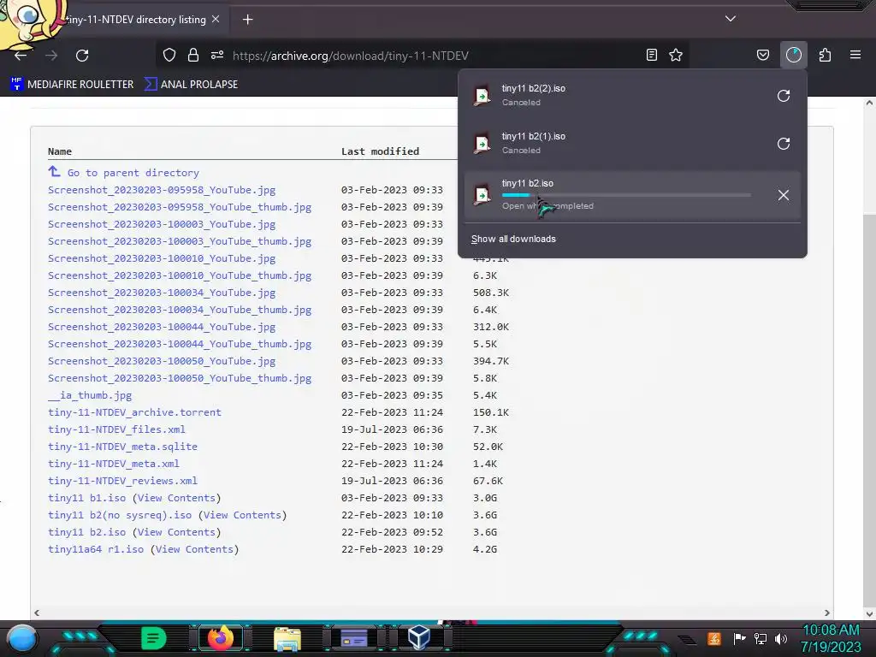Click the tiny11 b2(2).iso file icon
Viewport: 876px width, 657px height.
[482, 96]
